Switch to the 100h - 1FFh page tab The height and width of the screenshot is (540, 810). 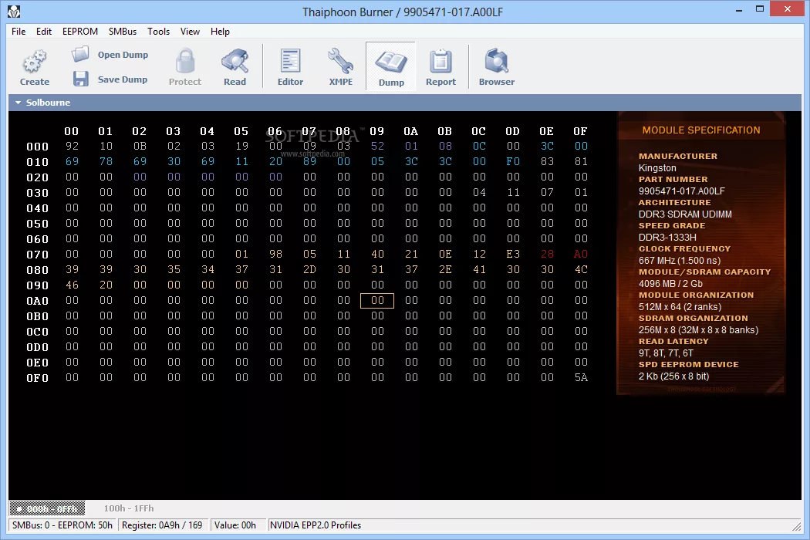(x=129, y=508)
